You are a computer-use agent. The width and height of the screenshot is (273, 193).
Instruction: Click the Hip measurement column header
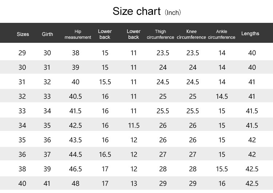(x=78, y=34)
